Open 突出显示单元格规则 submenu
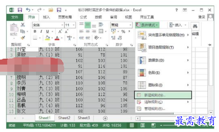The width and height of the screenshot is (219, 132). [x=163, y=35]
